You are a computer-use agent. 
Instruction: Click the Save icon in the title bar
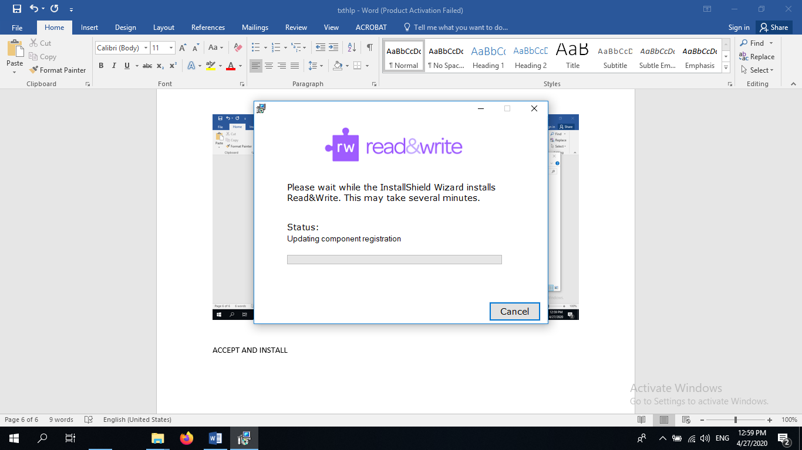[x=17, y=9]
